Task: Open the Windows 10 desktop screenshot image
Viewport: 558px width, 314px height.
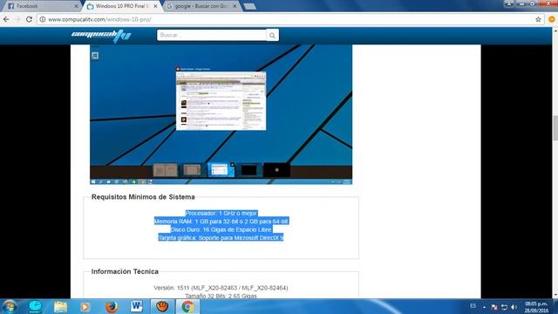Action: (221, 114)
